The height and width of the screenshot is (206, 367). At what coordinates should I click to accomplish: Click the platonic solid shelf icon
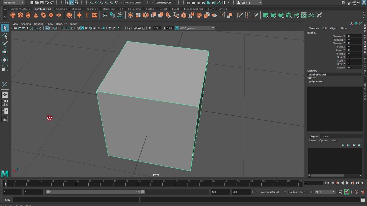(x=69, y=15)
